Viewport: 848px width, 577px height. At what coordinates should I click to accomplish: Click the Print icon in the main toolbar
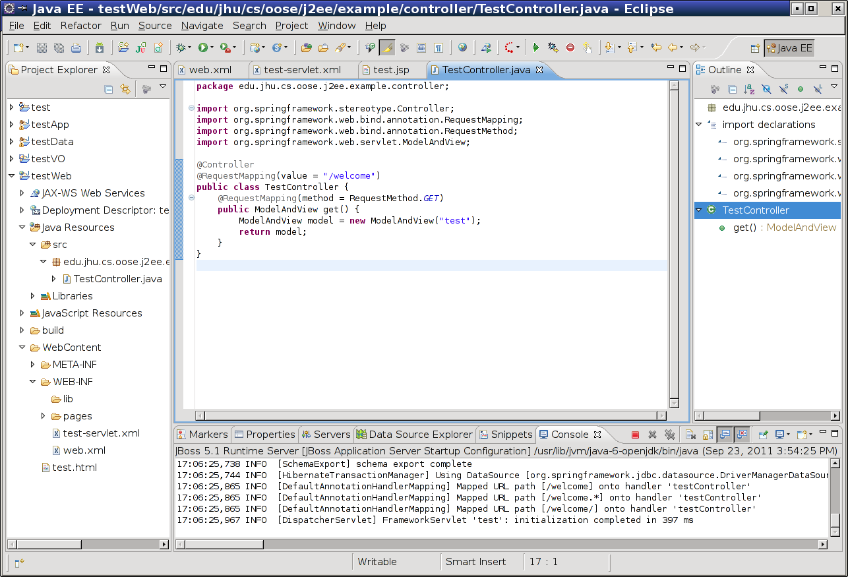point(76,47)
